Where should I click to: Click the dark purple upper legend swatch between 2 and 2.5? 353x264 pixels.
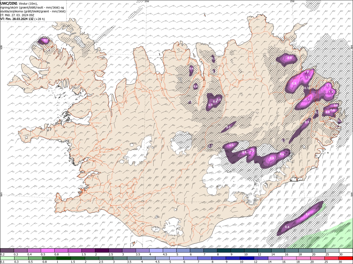coord(102,251)
